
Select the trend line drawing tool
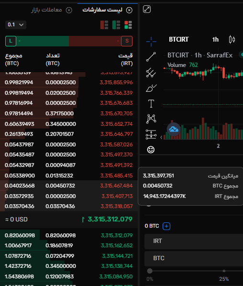tap(151, 57)
